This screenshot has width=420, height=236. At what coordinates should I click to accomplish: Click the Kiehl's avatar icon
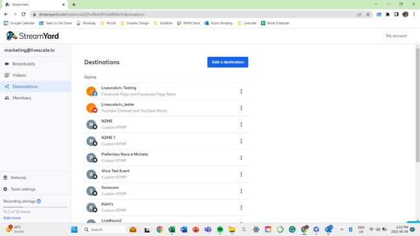(91, 208)
